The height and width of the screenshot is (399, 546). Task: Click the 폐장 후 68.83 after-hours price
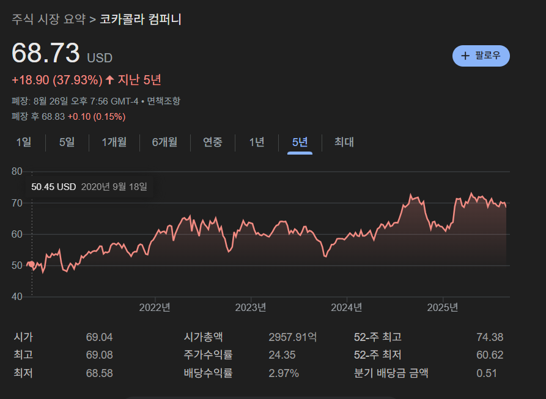coord(39,117)
